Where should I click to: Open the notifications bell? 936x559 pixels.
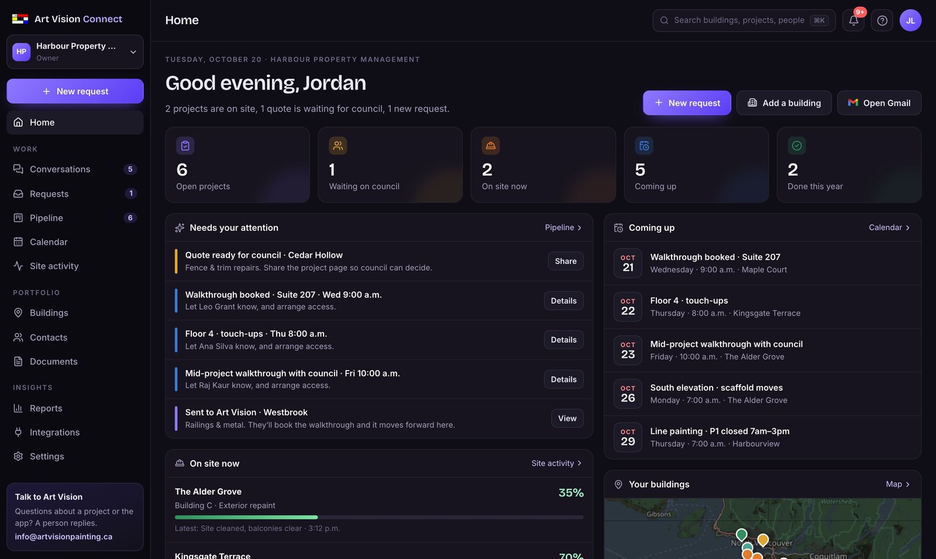point(854,20)
